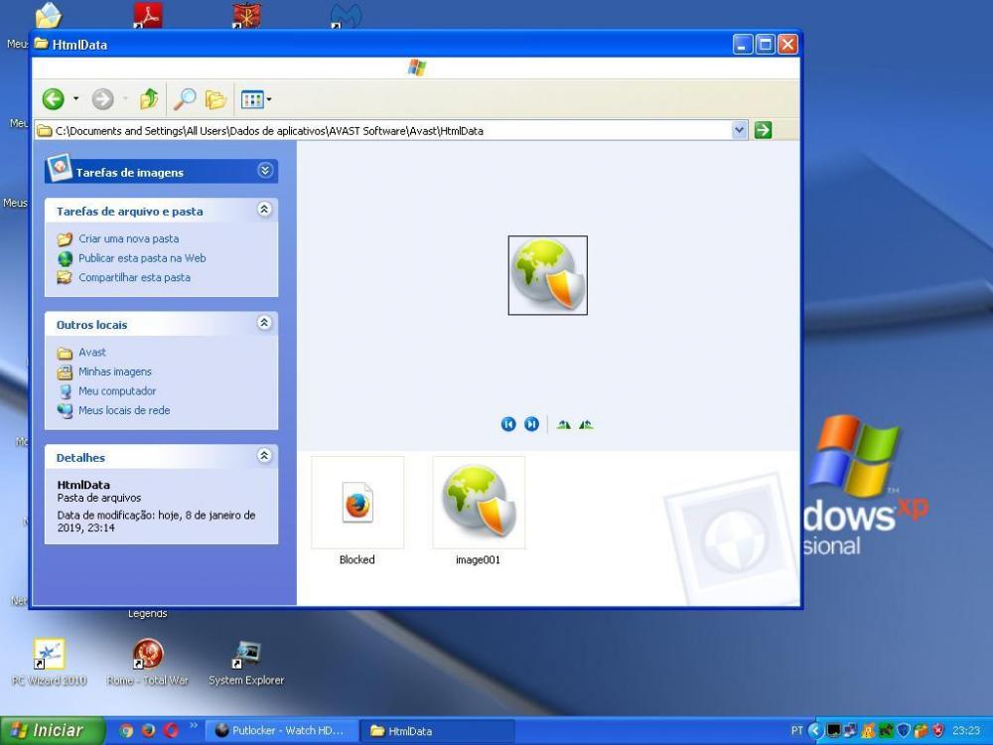993x745 pixels.
Task: Rotate image counterclockwise
Action: tap(586, 424)
